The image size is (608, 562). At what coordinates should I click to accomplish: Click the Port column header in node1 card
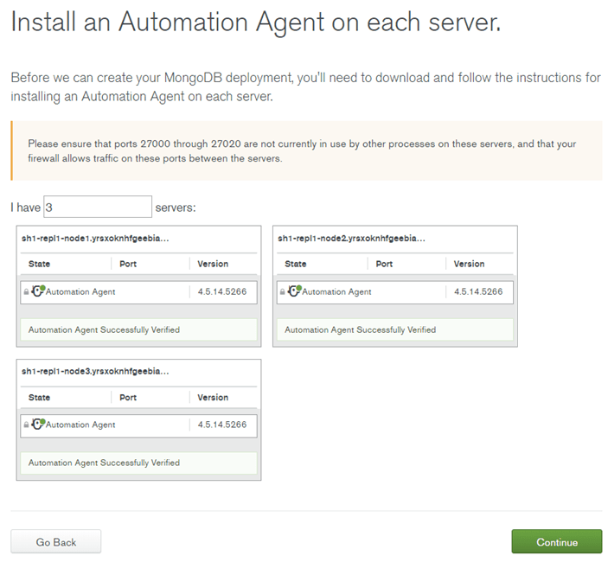(128, 264)
